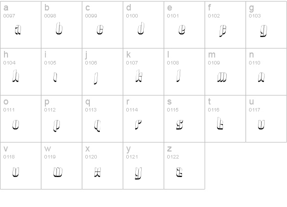
Task: Select the 'y' glyph cell 0121
Action: 144,165
